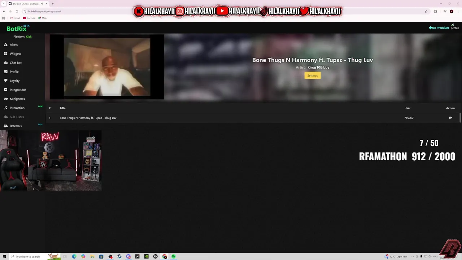Image resolution: width=462 pixels, height=260 pixels.
Task: Open Copilot from the taskbar
Action: [83, 256]
